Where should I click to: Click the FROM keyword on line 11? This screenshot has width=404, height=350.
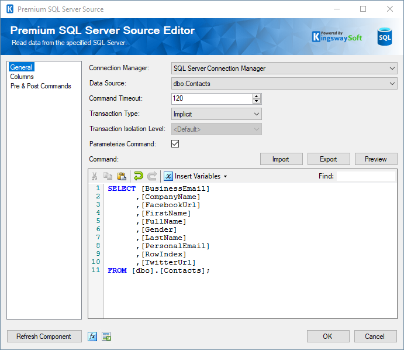(x=118, y=270)
